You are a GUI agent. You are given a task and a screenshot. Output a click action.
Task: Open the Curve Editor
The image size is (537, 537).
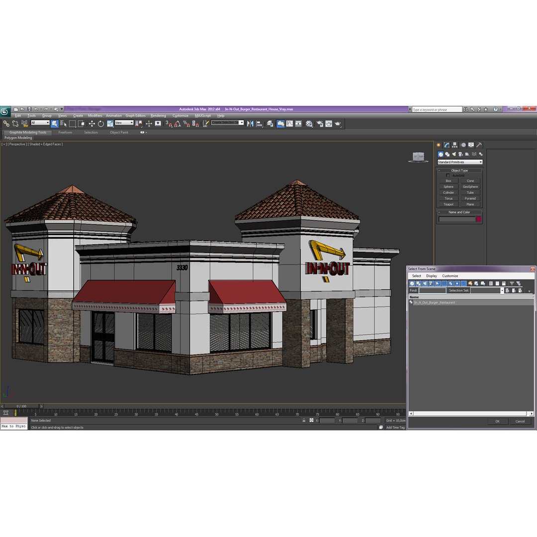point(290,124)
